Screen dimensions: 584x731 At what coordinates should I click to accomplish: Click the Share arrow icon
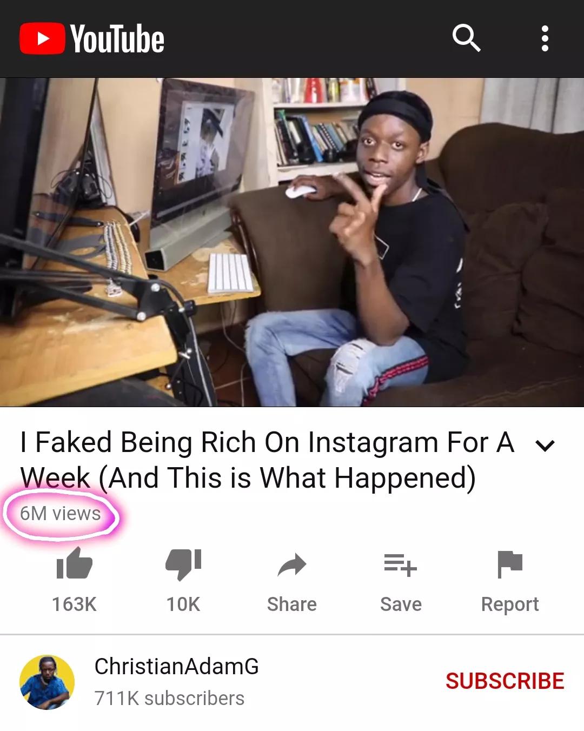[x=292, y=566]
